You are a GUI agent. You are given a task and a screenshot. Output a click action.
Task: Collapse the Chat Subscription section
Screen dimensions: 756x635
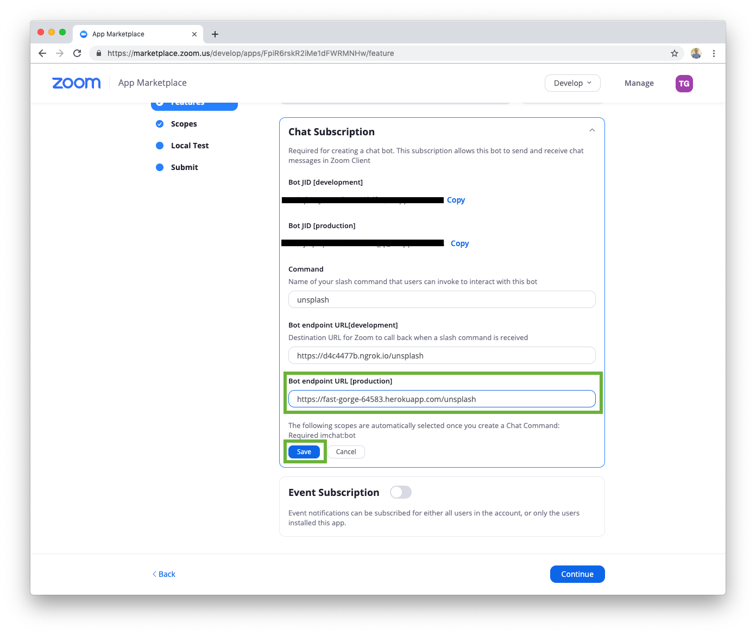click(592, 130)
